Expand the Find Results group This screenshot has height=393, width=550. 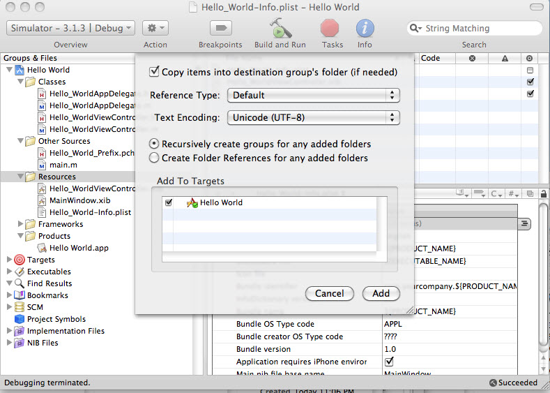(x=10, y=283)
